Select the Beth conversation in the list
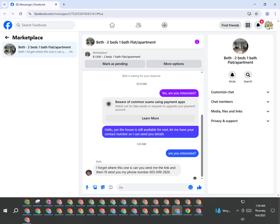 click(39, 49)
